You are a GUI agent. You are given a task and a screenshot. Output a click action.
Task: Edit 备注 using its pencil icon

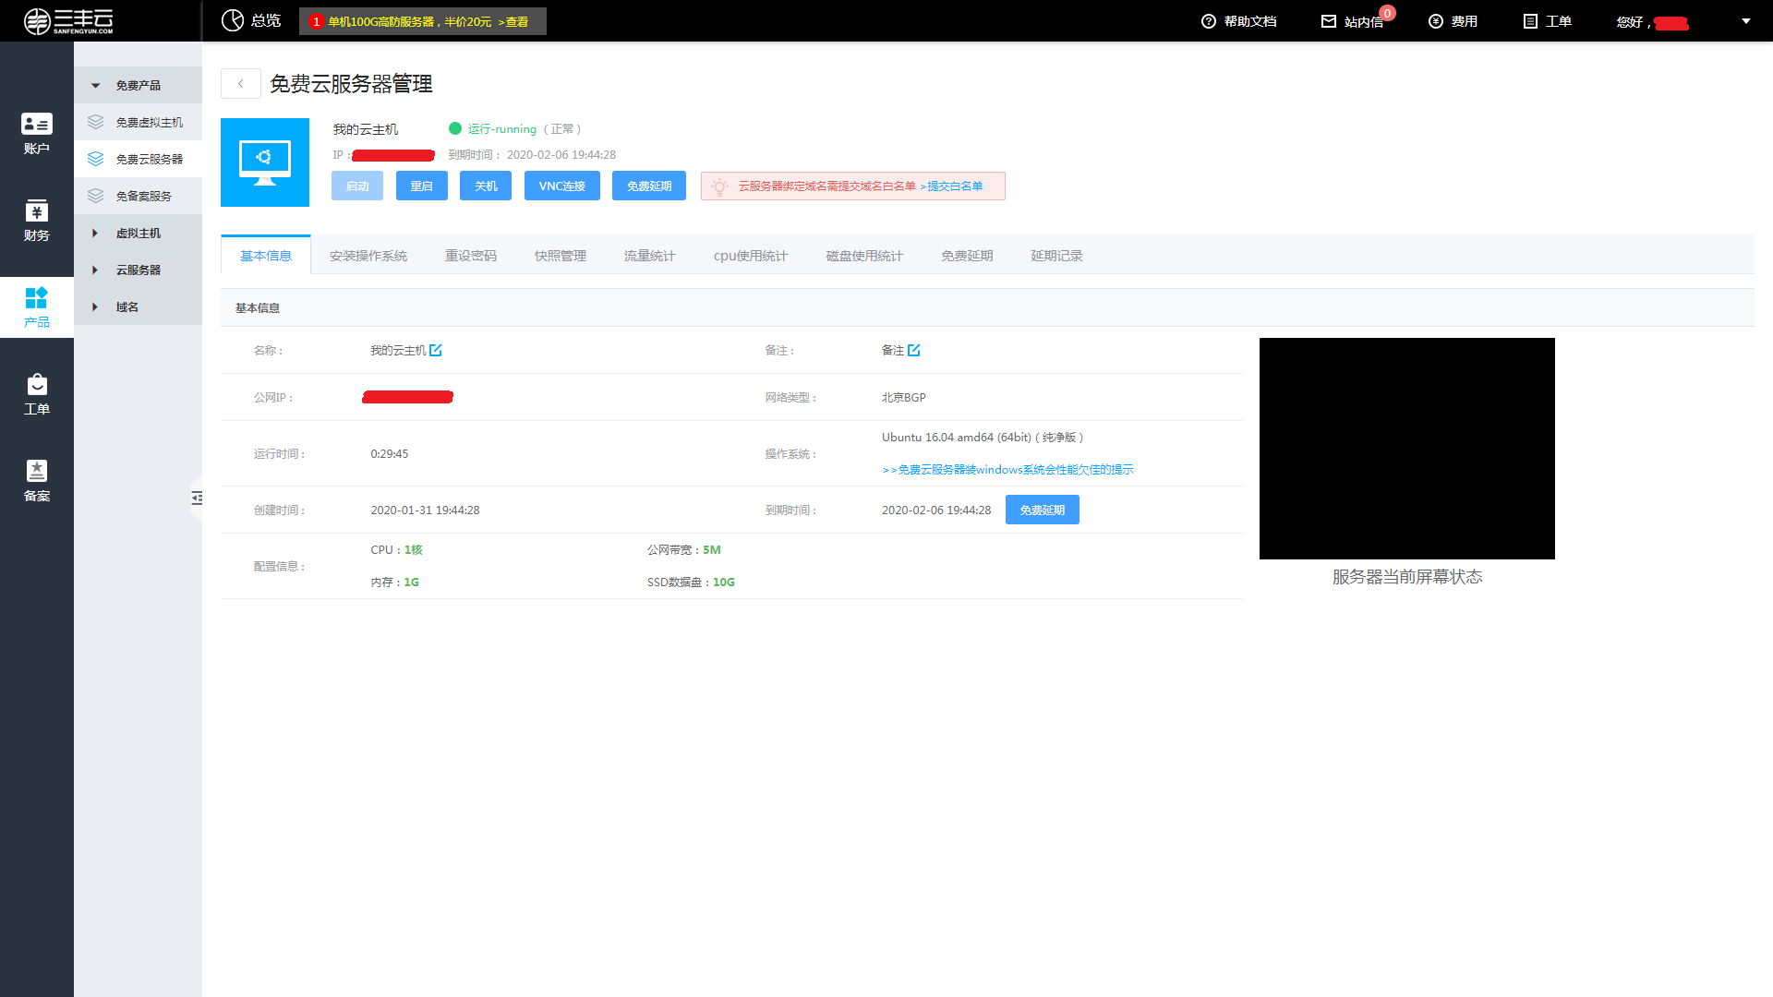pos(914,350)
